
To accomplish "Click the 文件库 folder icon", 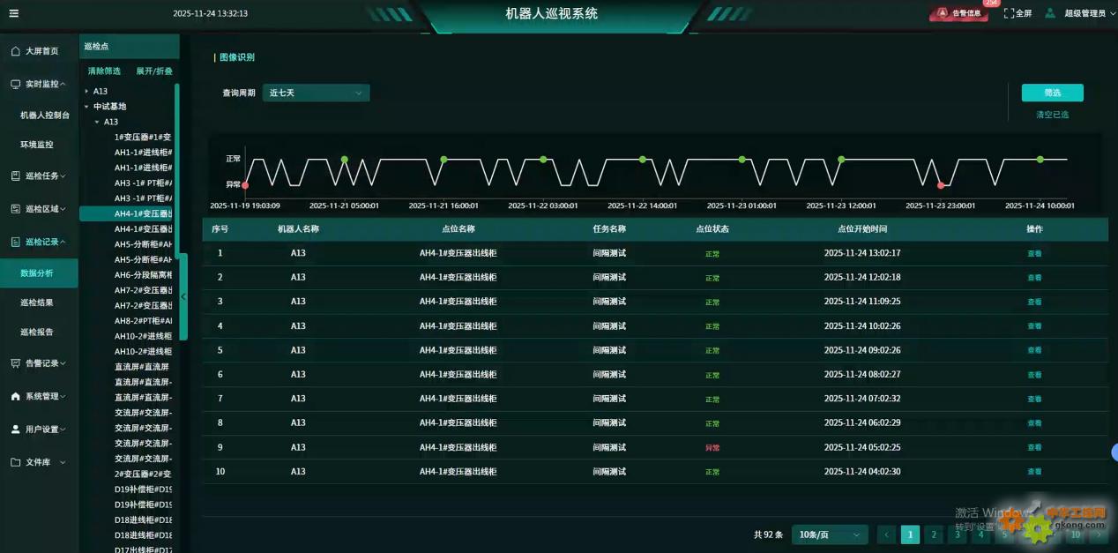I will (16, 462).
